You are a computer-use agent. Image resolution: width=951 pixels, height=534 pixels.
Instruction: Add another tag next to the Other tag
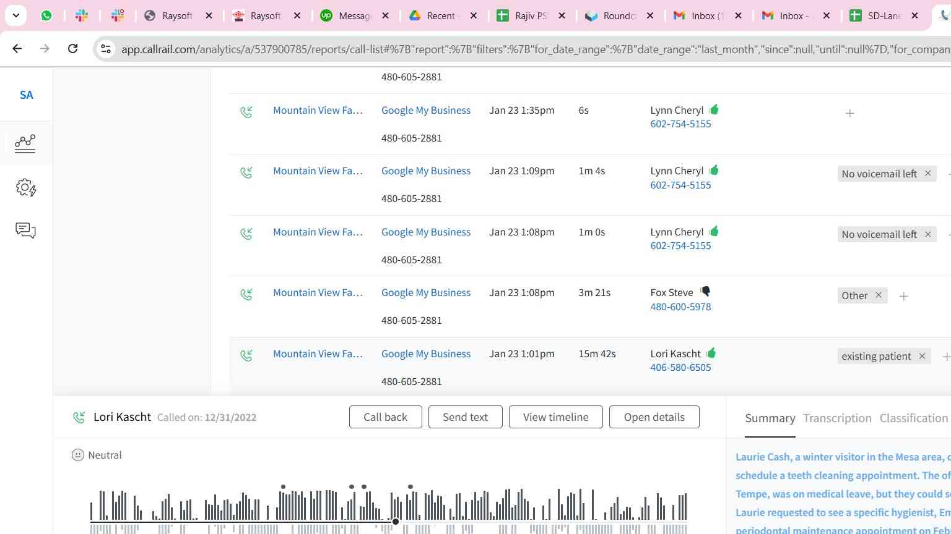coord(904,297)
